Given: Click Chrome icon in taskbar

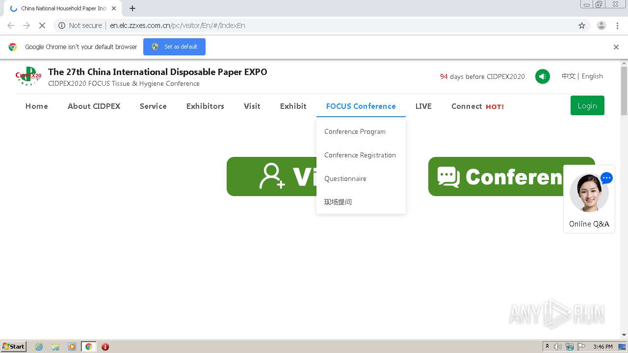Looking at the screenshot, I should tap(89, 347).
